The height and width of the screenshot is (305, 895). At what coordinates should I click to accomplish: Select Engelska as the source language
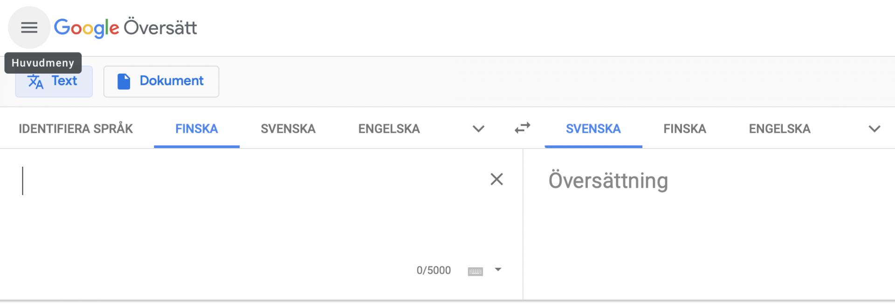[389, 129]
